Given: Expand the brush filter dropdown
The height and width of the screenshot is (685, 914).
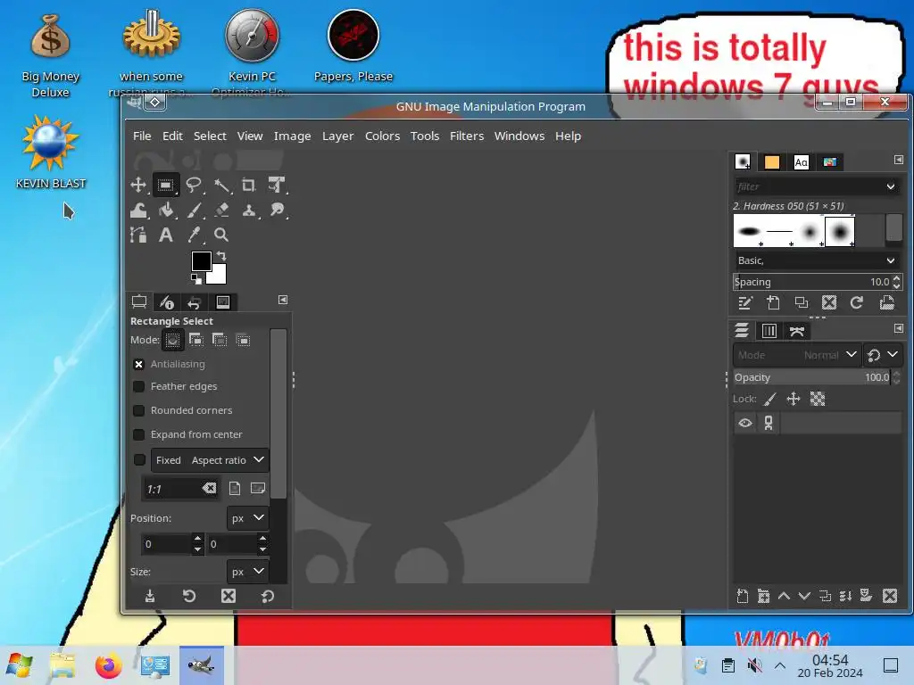Looking at the screenshot, I should [891, 187].
